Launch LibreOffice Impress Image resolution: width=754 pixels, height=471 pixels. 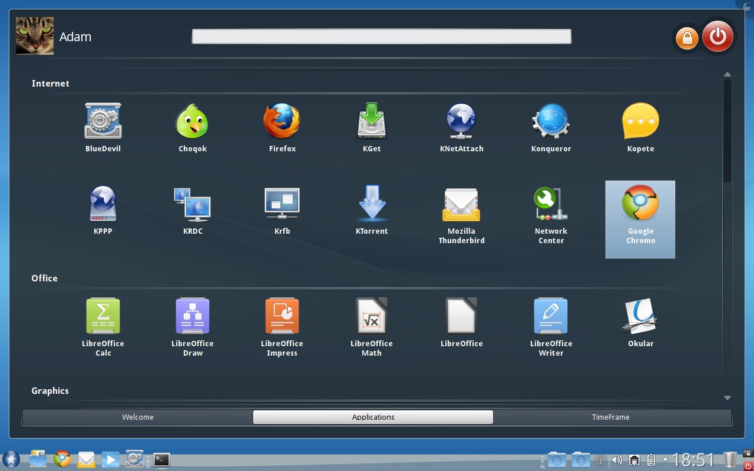pyautogui.click(x=282, y=327)
